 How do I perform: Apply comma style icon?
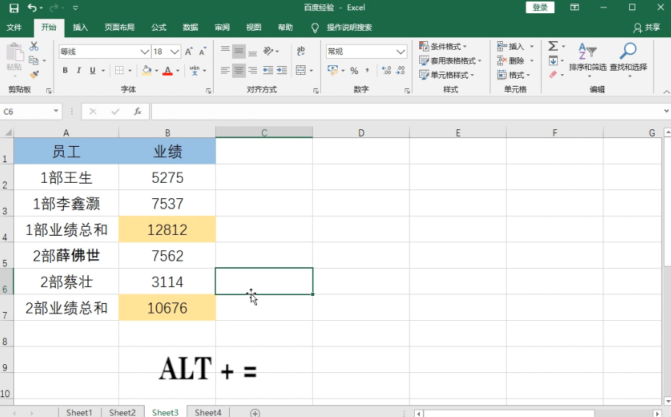[367, 70]
